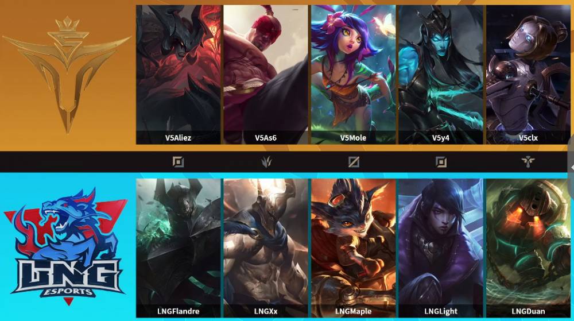574x321 pixels.
Task: Click the top lane role icon under V5Aliez
Action: [x=179, y=162]
